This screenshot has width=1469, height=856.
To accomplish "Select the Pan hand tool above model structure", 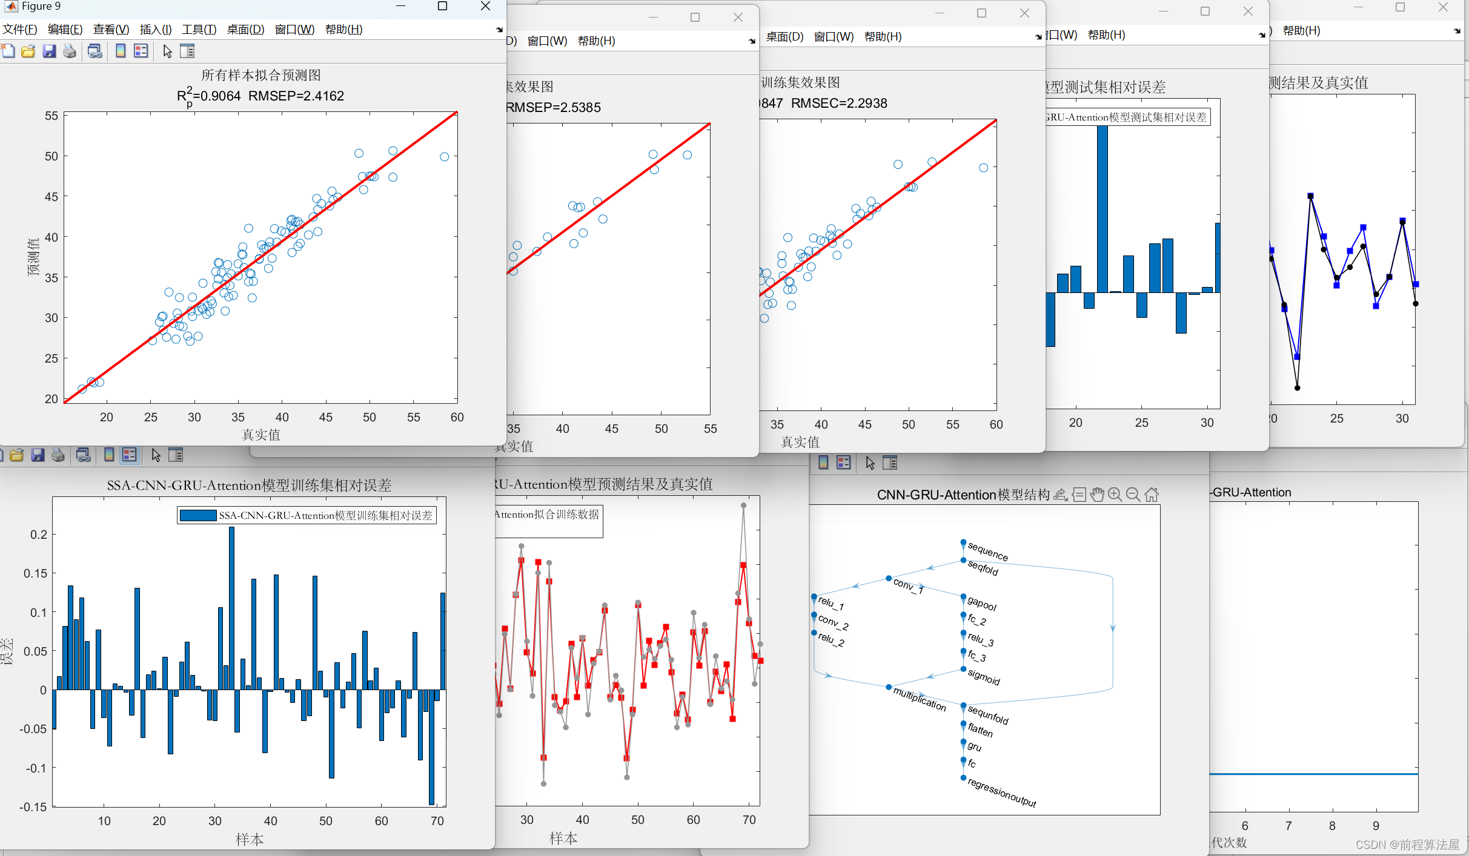I will pos(1097,495).
